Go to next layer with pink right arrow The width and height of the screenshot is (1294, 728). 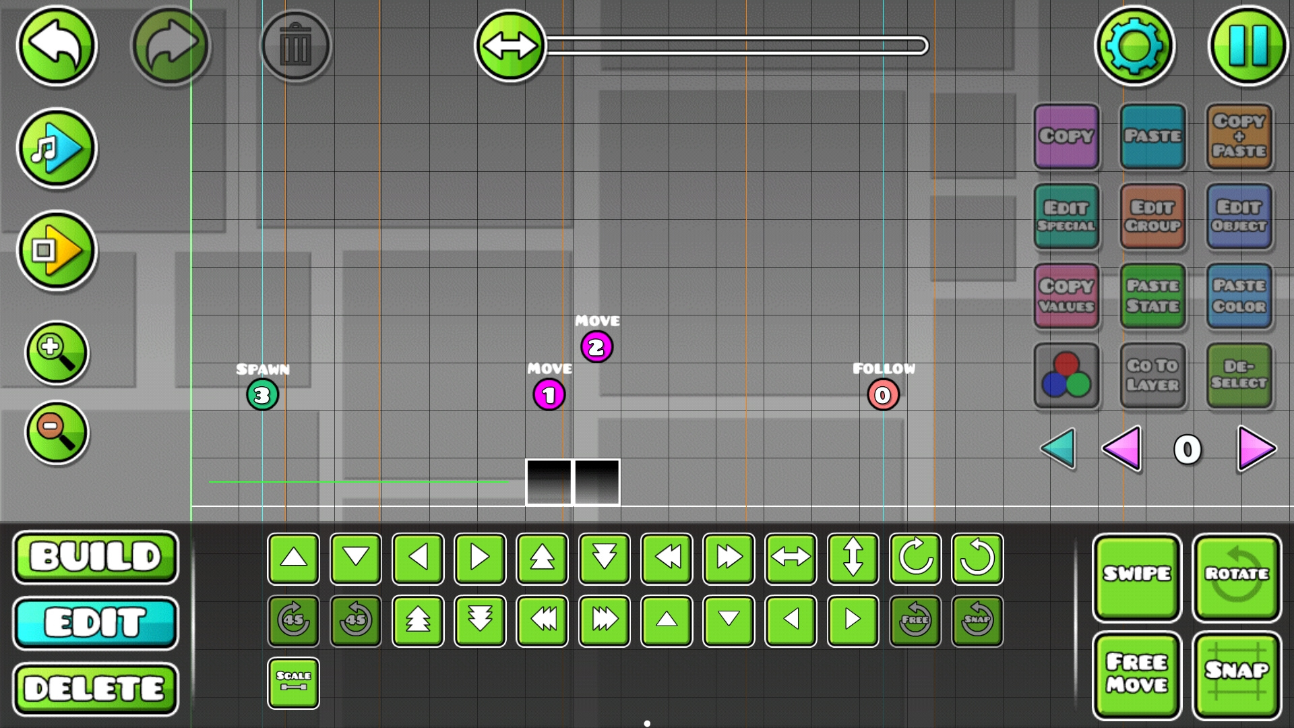(x=1257, y=449)
